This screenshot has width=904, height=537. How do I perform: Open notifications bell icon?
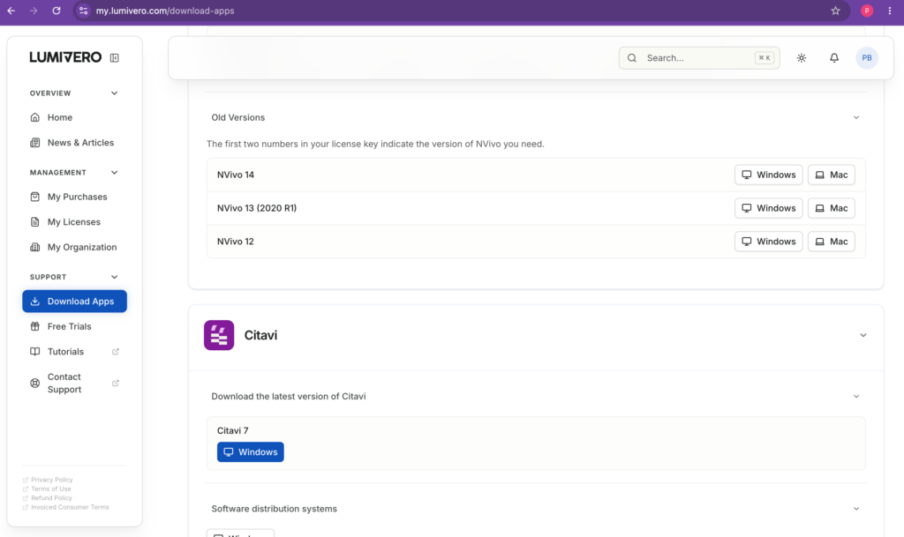tap(833, 57)
